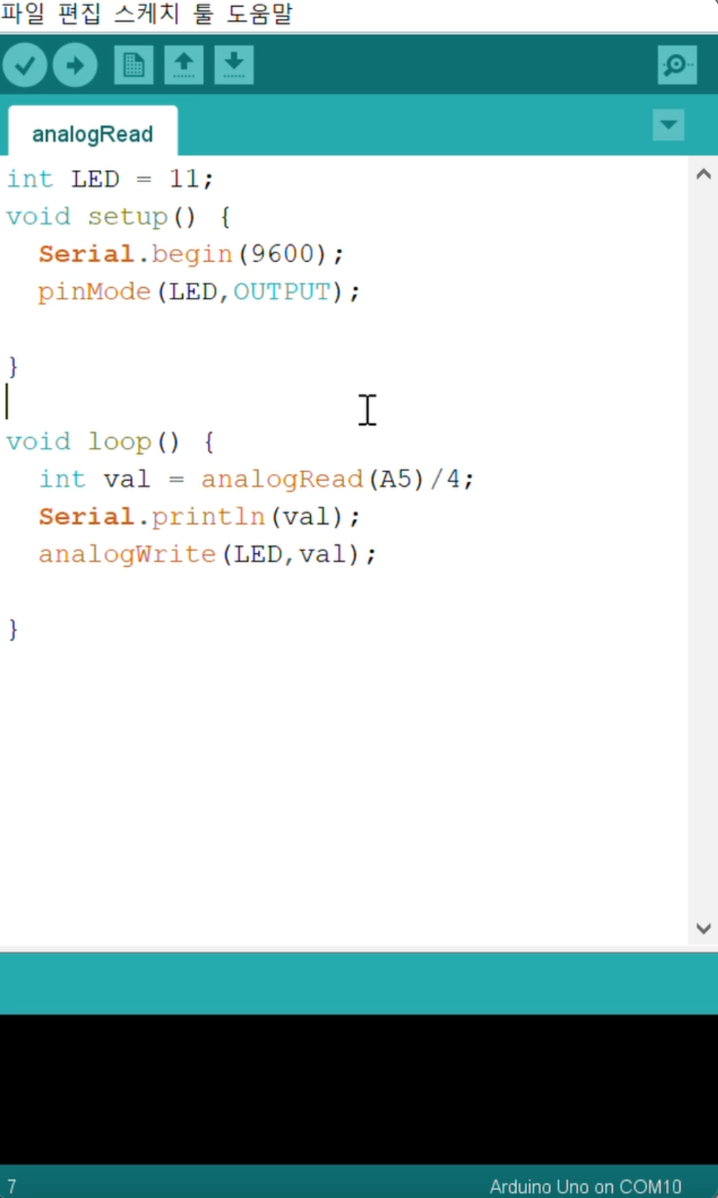Click on 'int val = analogRead(A5)/4;' line
The height and width of the screenshot is (1198, 718).
coord(256,479)
